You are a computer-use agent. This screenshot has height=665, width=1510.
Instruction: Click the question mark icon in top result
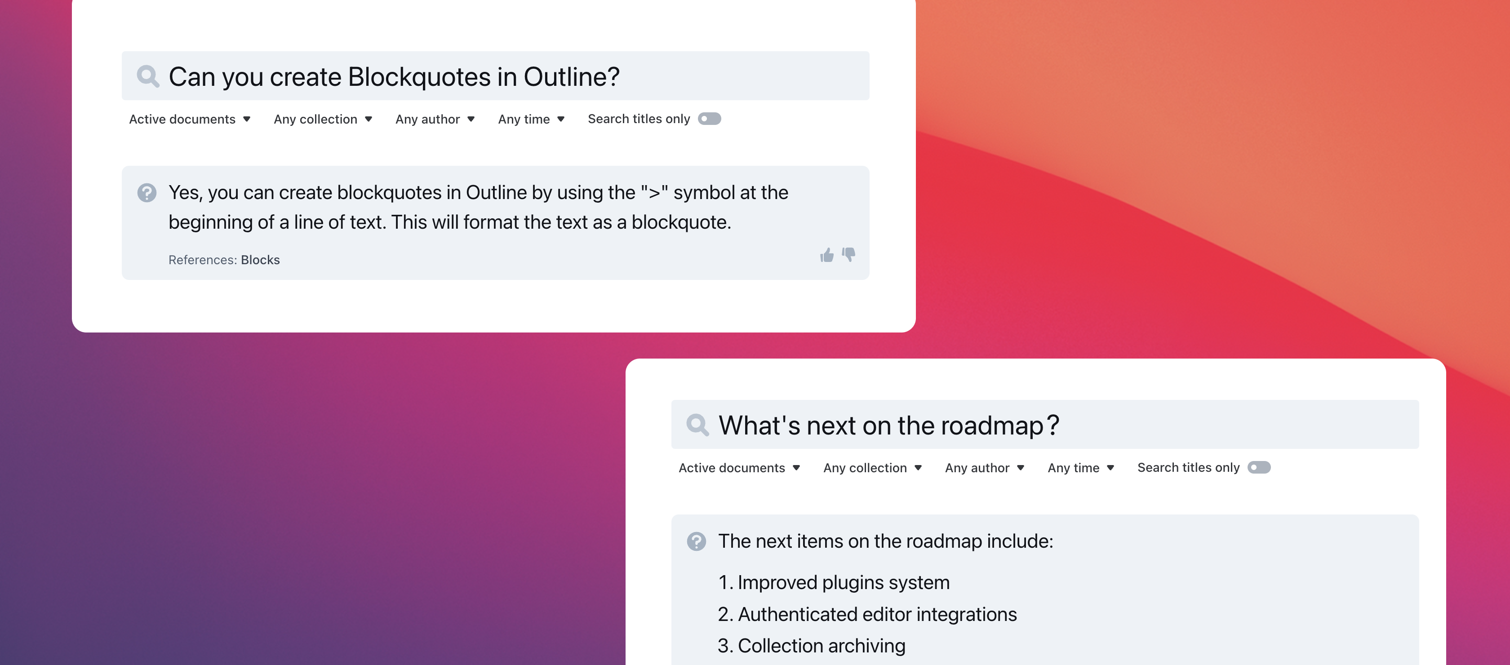click(147, 191)
